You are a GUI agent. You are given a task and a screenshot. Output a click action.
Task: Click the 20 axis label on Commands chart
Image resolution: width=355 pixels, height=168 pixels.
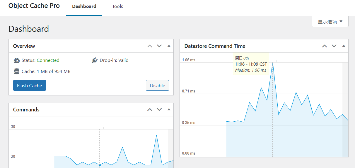click(x=13, y=157)
